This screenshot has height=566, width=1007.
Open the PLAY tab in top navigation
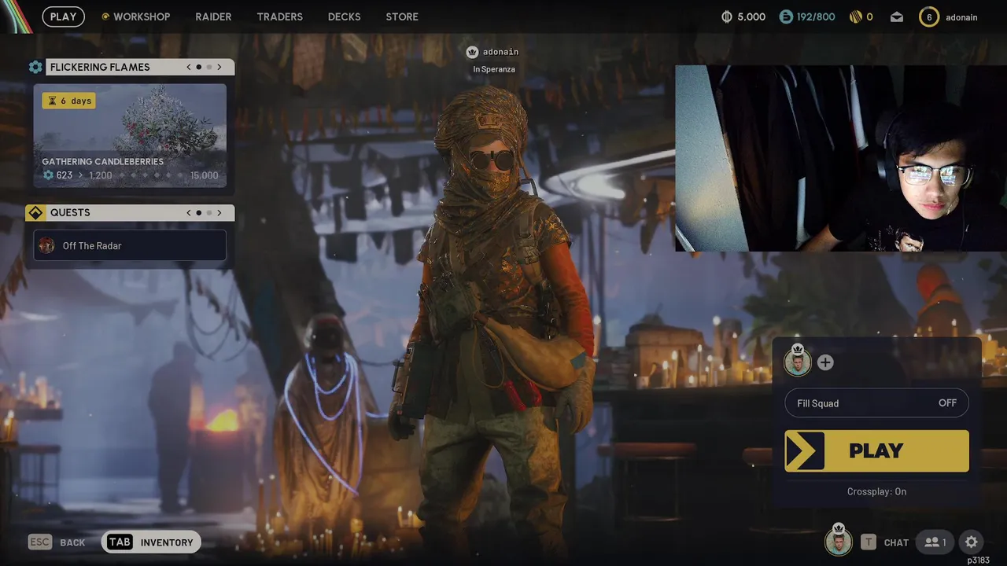tap(63, 17)
